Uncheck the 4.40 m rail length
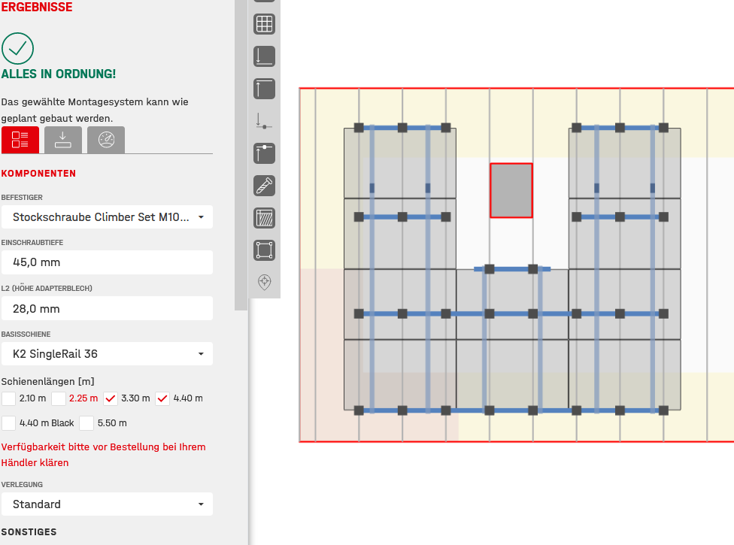734x545 pixels. 162,398
